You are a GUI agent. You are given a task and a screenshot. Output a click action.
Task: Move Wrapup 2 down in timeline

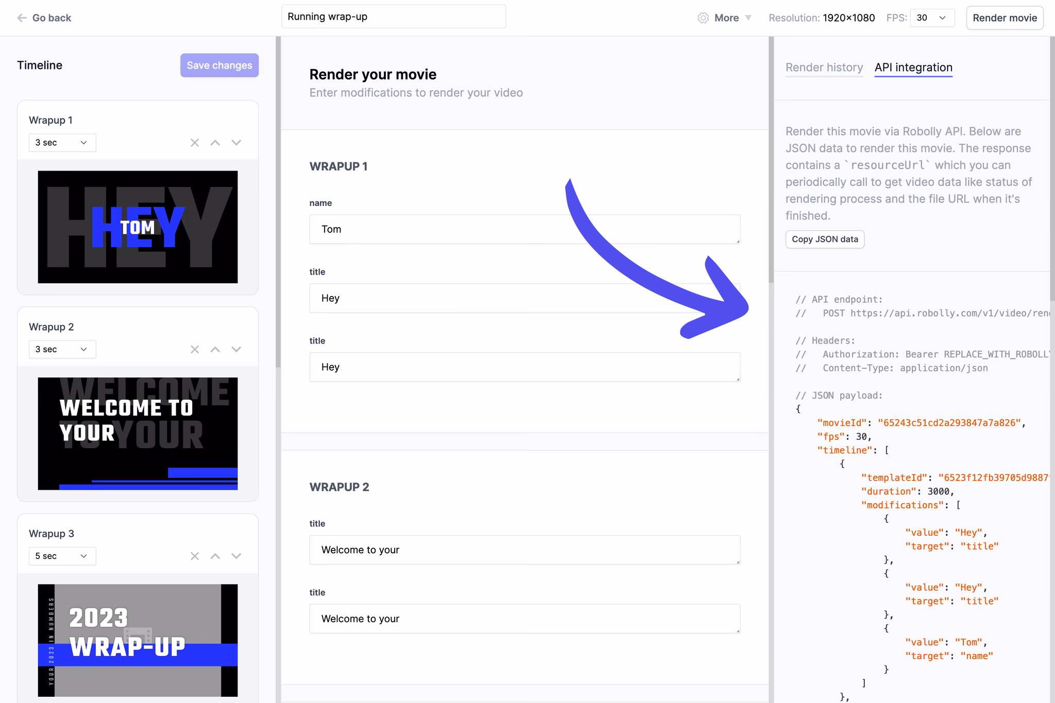(236, 350)
